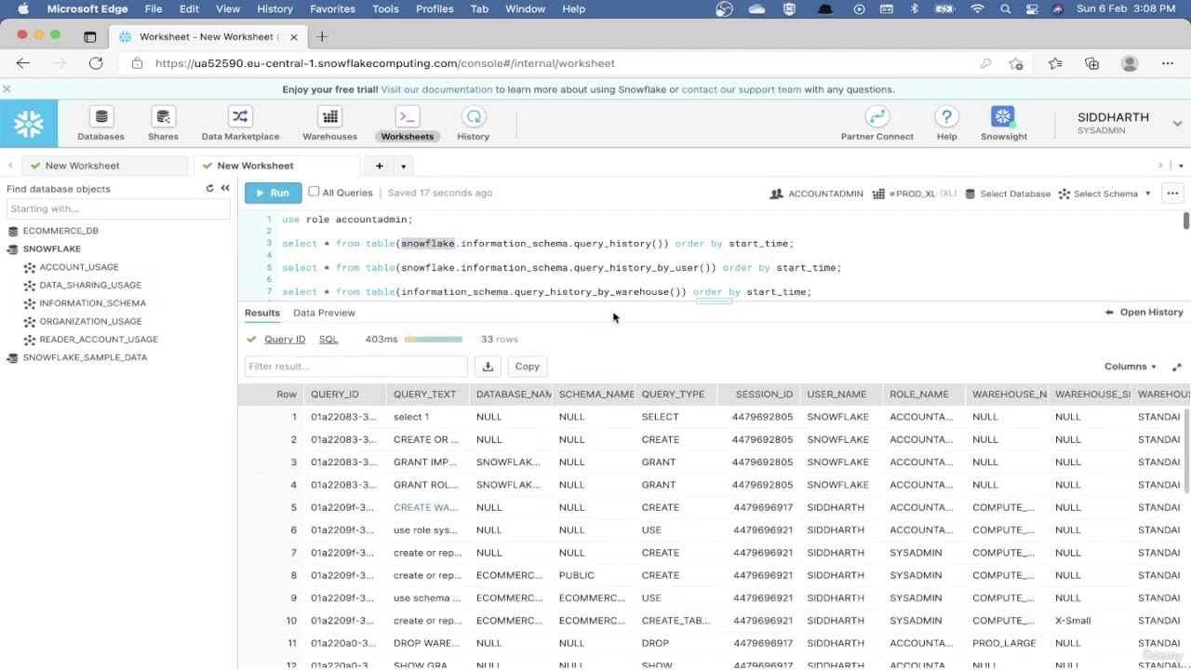Reload the browser page

click(x=96, y=63)
